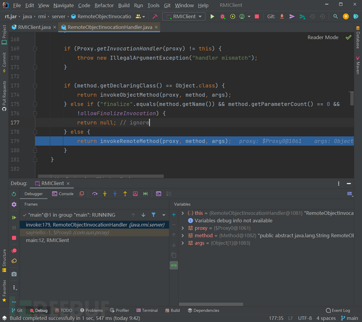Click Run to Cursor icon
This screenshot has width=362, height=322.
tap(145, 194)
